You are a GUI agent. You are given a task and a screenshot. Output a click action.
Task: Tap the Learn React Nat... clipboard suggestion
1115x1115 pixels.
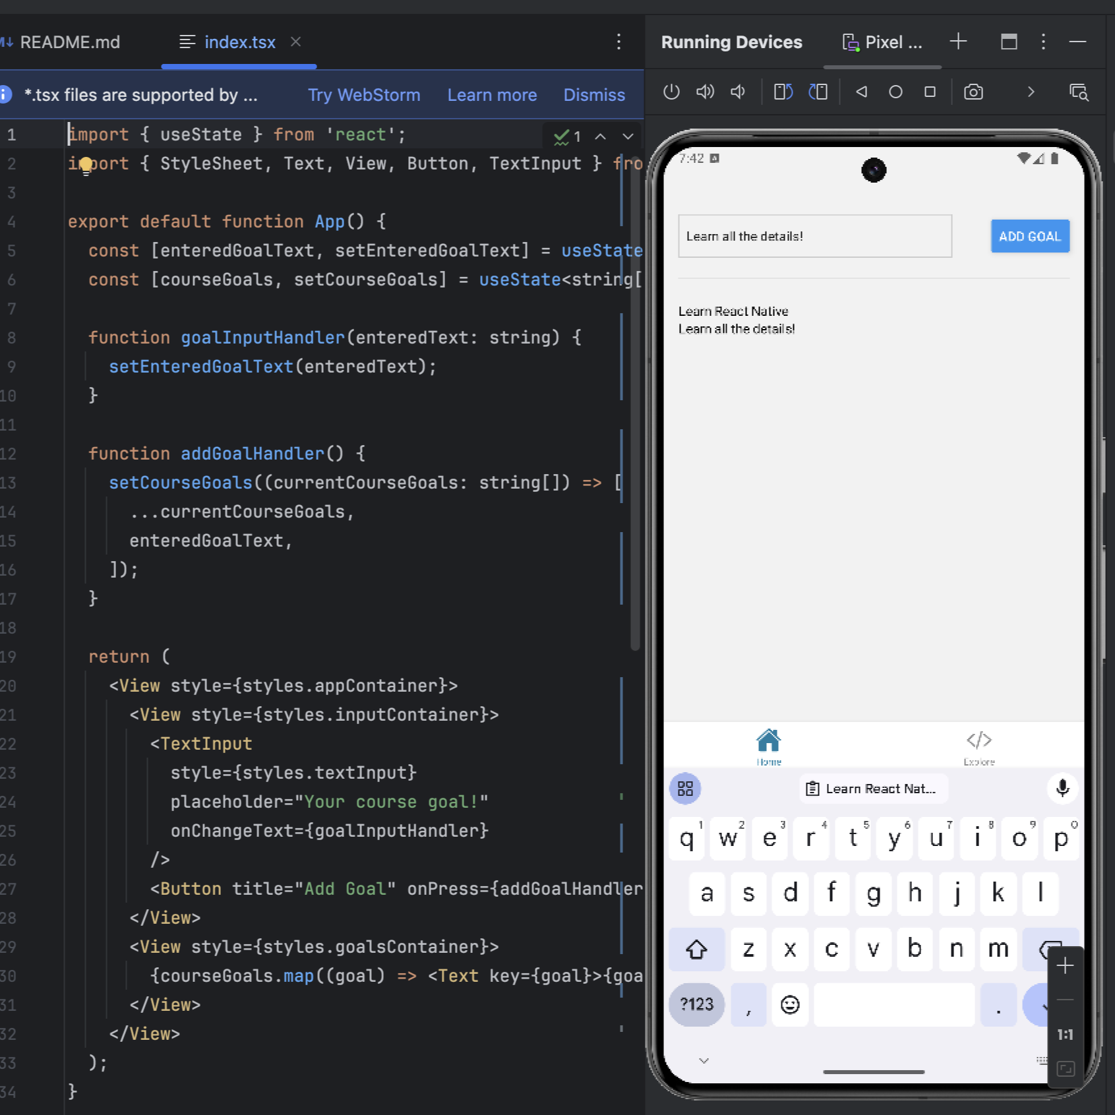pos(874,789)
